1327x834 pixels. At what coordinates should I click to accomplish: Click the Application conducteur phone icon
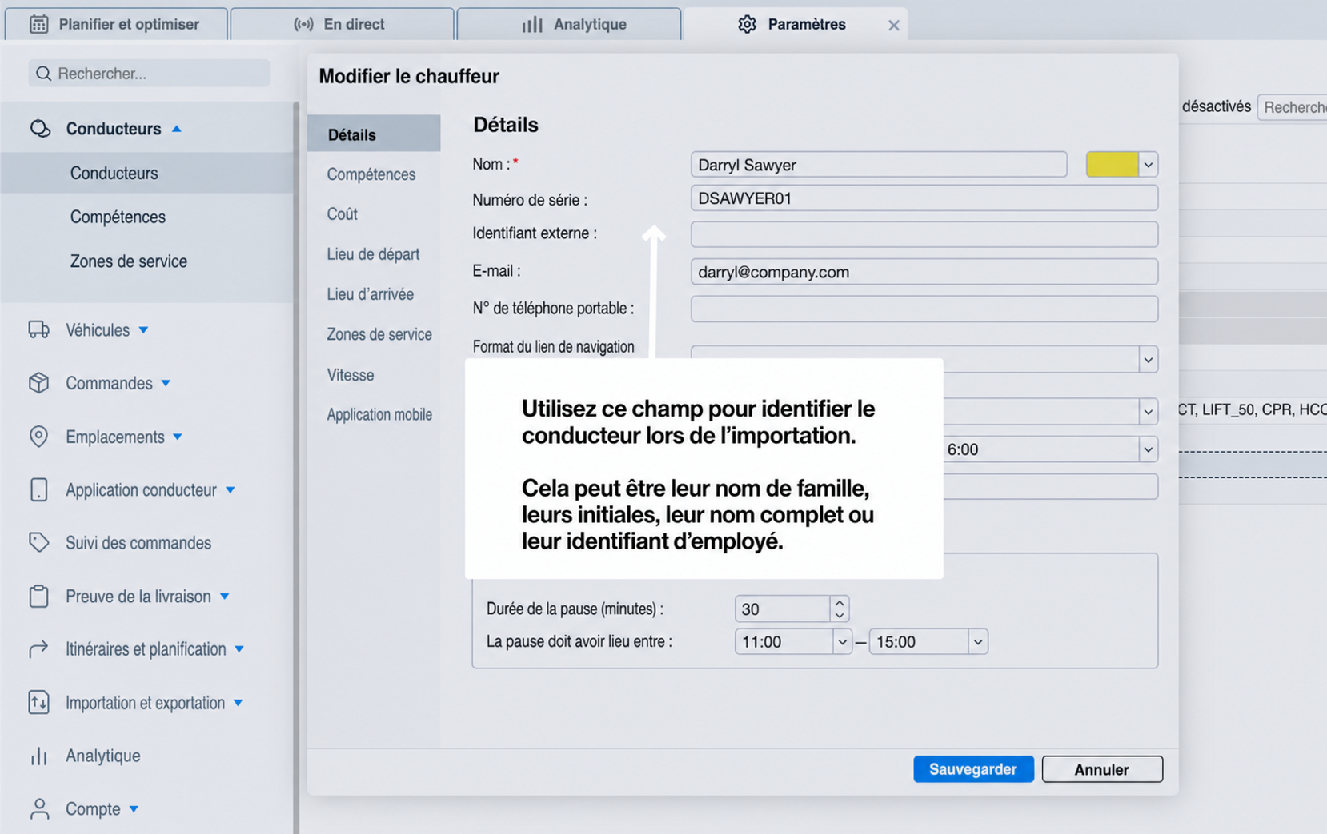pyautogui.click(x=38, y=489)
